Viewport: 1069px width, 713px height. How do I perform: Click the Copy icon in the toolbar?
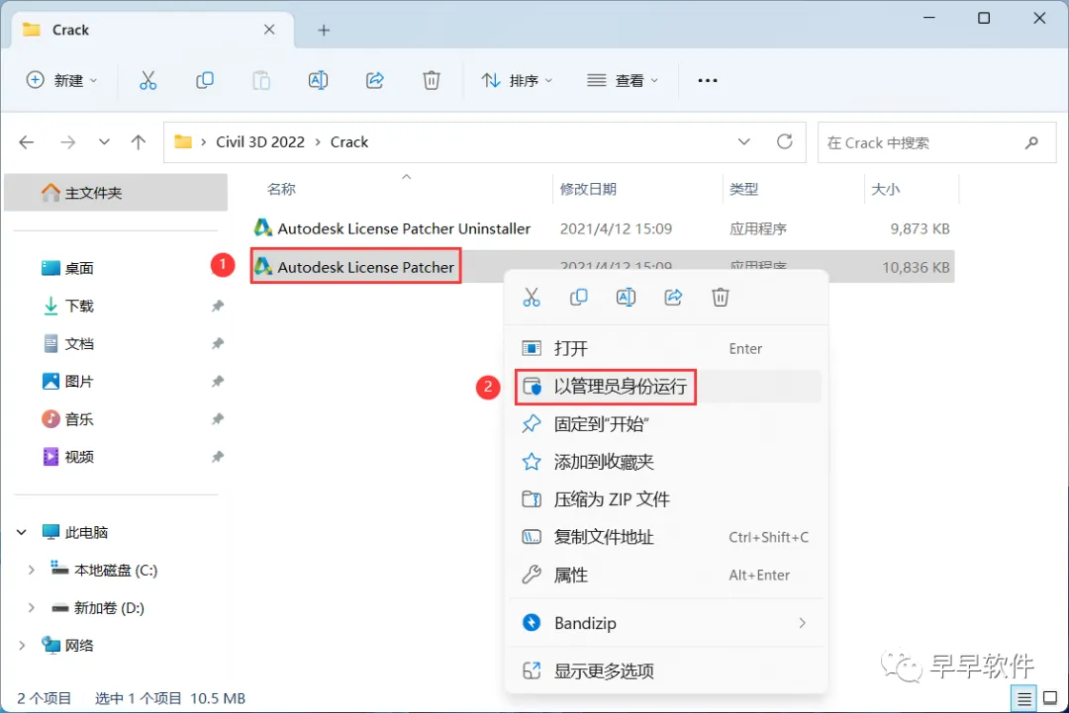tap(205, 80)
